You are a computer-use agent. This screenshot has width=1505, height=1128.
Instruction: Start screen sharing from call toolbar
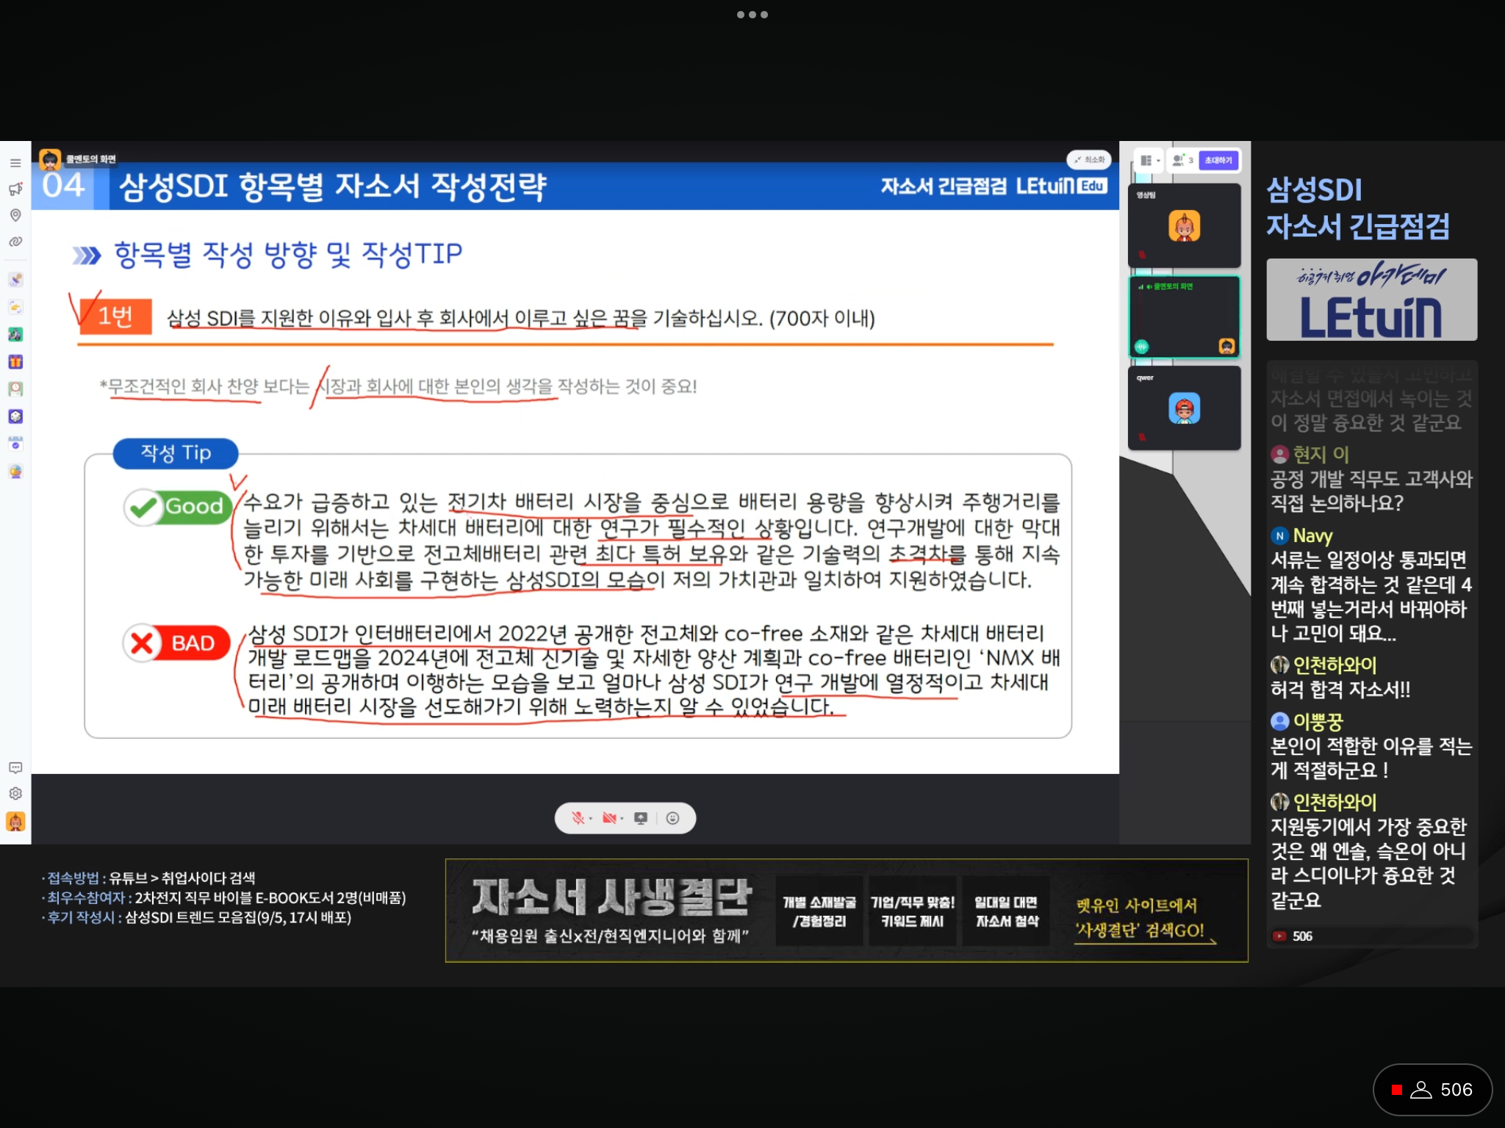pyautogui.click(x=641, y=818)
